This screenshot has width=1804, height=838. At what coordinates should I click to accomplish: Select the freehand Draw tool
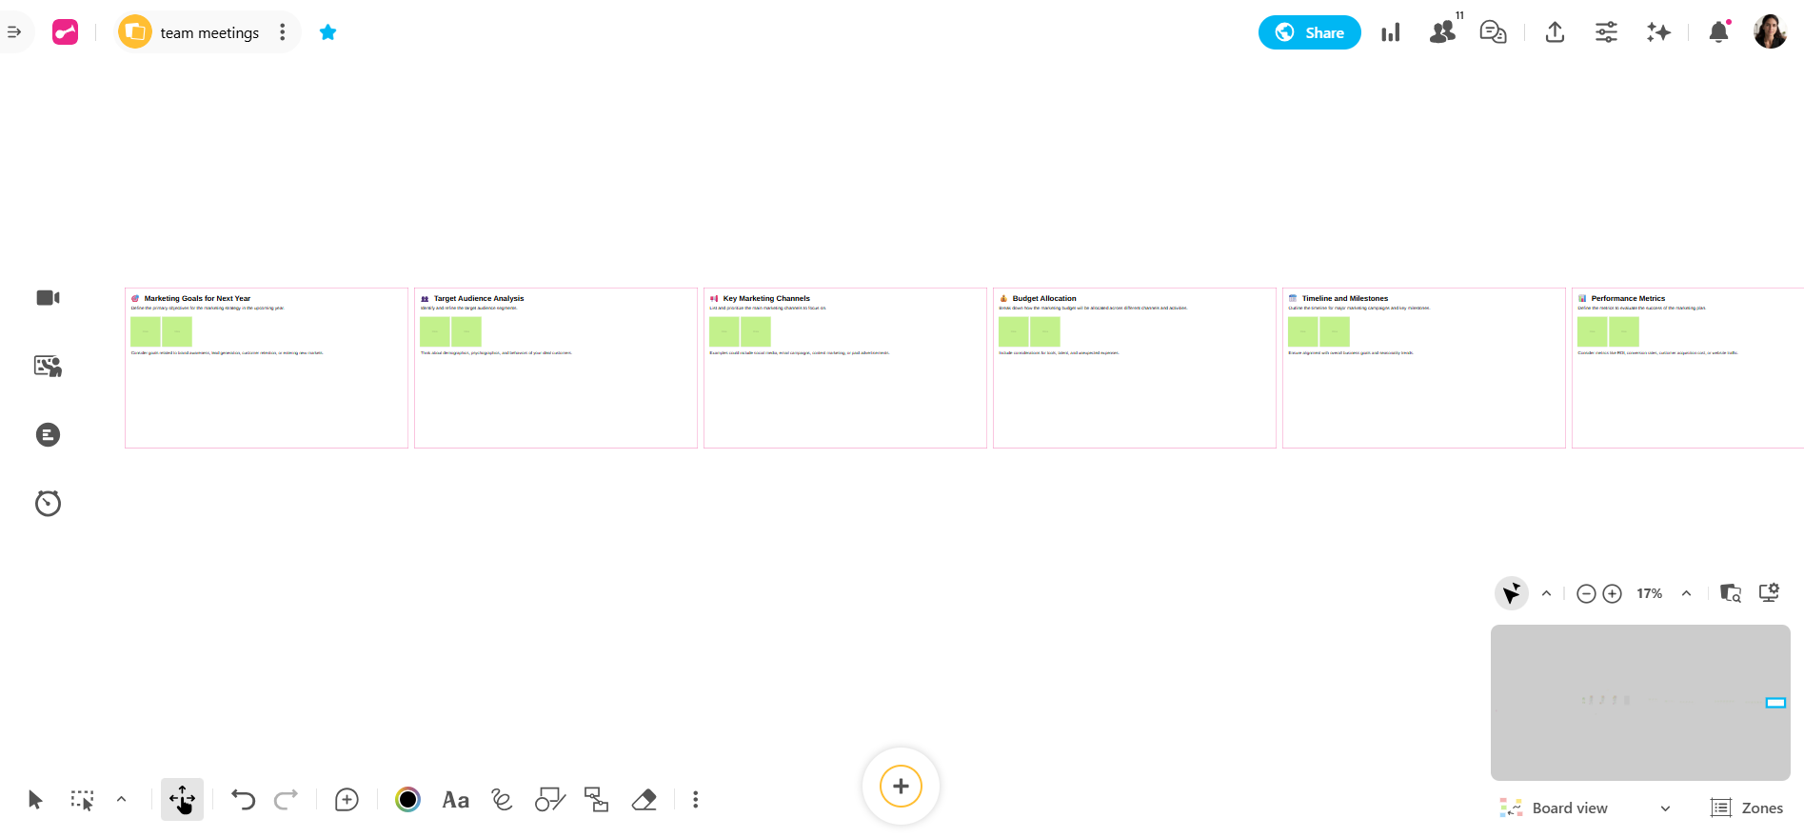[x=502, y=800]
